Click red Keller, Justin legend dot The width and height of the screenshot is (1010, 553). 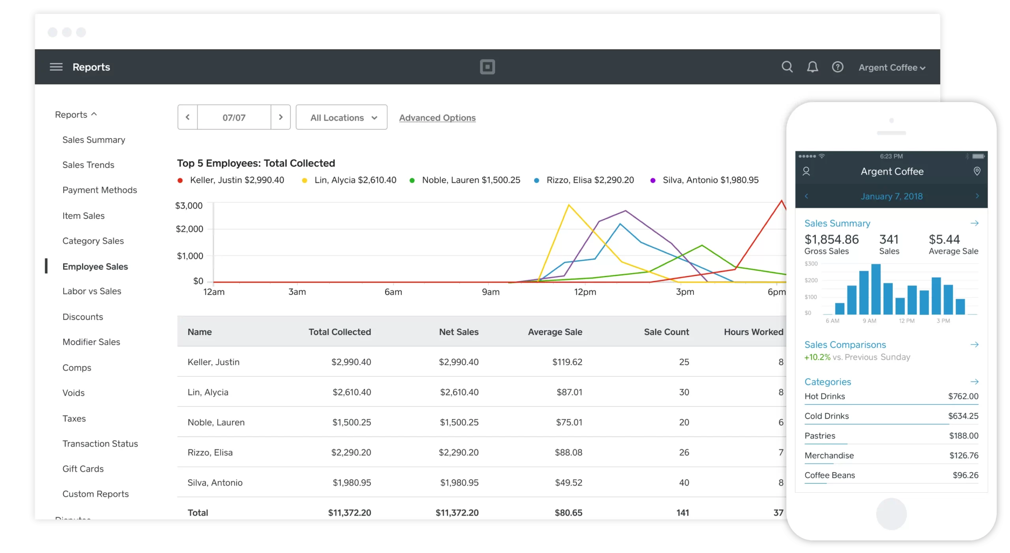[180, 181]
